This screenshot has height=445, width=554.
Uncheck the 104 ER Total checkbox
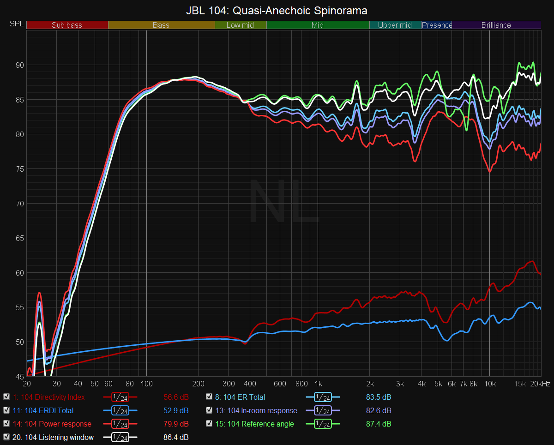point(209,397)
